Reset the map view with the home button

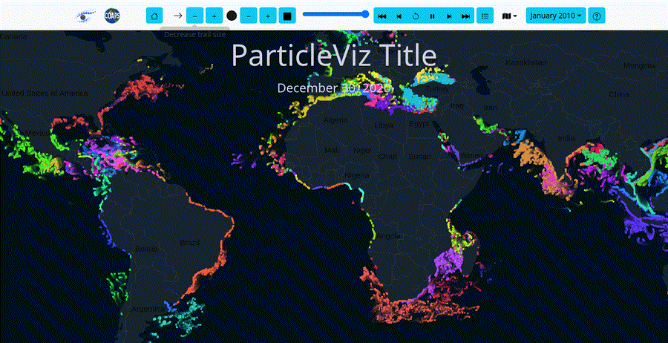154,16
